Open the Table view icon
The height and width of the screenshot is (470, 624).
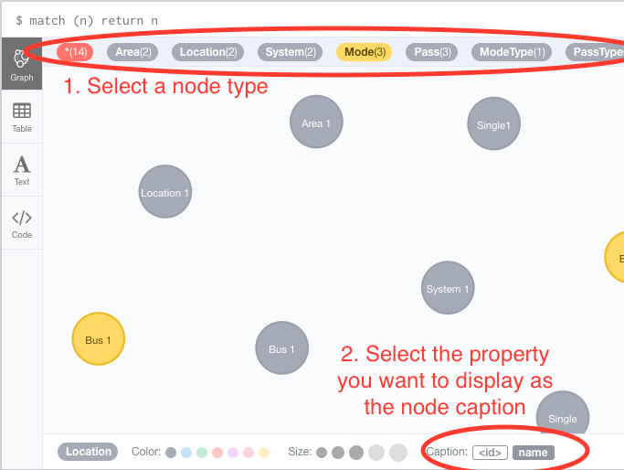(x=22, y=117)
